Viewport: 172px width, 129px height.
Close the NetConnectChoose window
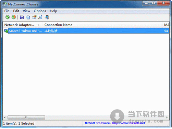coord(163,3)
